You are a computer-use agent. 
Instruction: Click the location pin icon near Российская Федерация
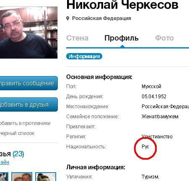point(68,18)
